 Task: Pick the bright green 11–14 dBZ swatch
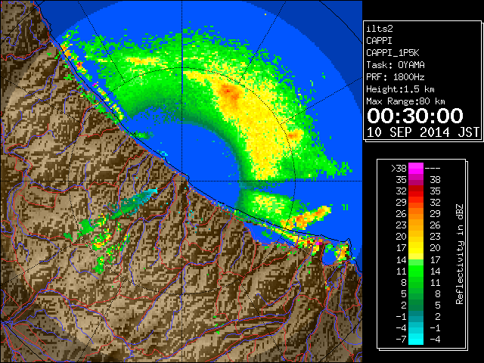[x=416, y=271]
